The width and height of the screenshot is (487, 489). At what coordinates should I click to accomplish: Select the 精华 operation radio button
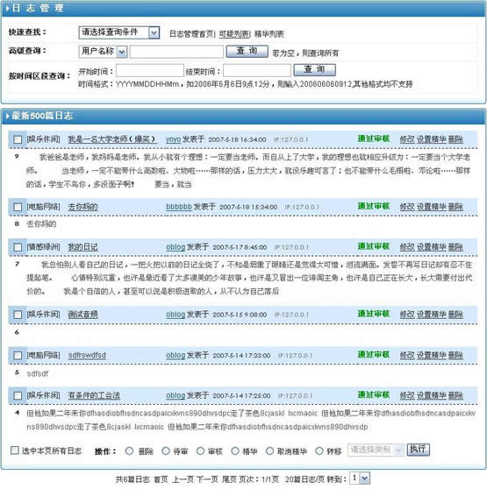(235, 451)
